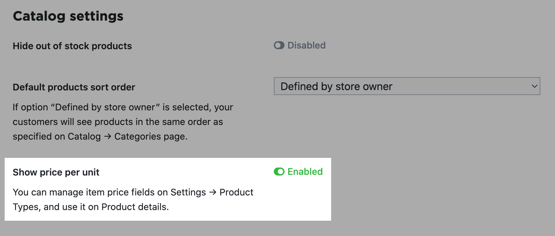
Task: Click the 'Settings' text in the price per unit description
Action: [x=188, y=192]
